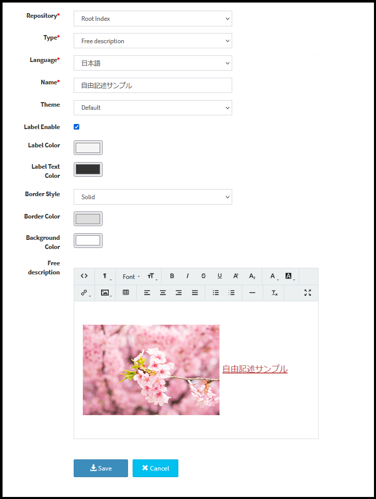Click the strikethrough icon
Screen dimensions: 376x499
(x=203, y=276)
